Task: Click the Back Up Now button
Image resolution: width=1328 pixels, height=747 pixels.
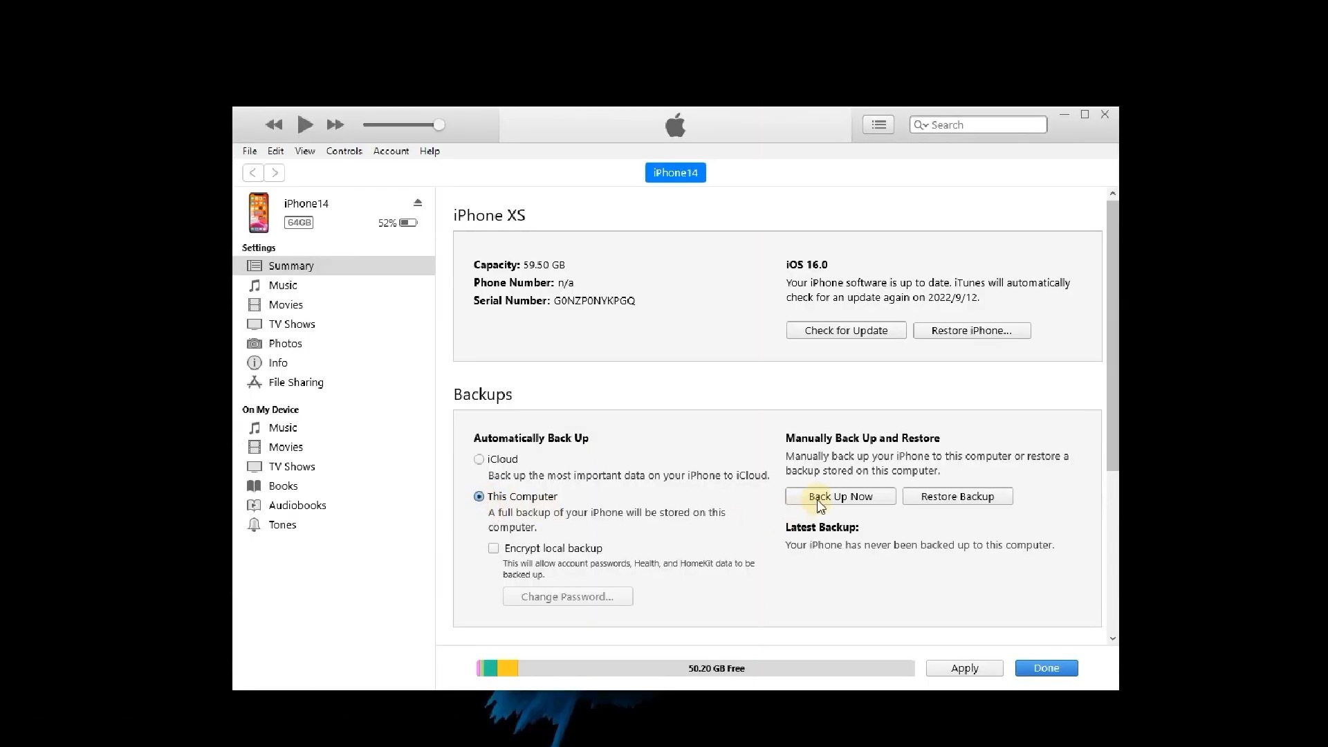Action: [840, 497]
